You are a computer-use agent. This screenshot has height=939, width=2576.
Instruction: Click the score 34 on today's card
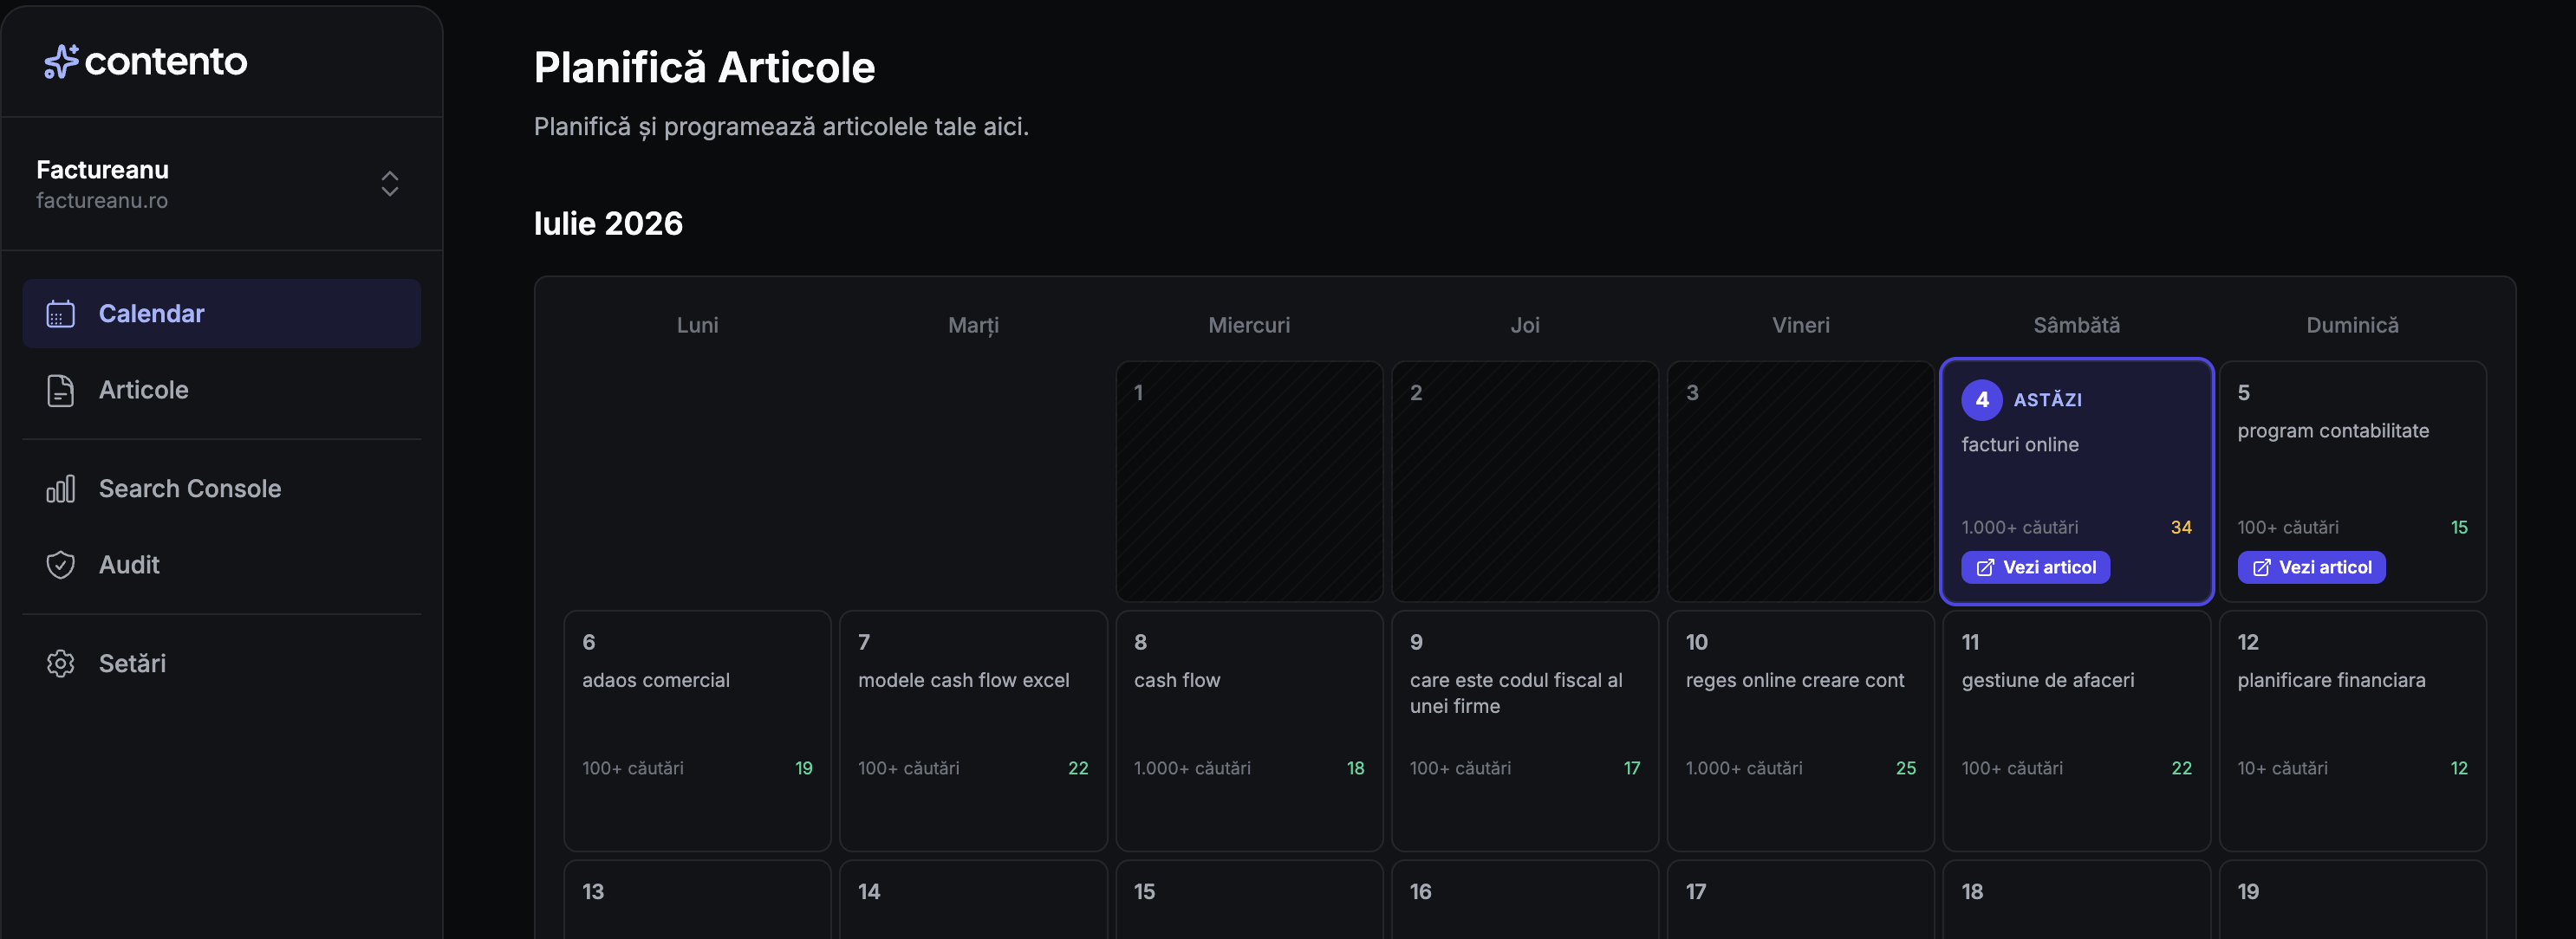tap(2181, 528)
